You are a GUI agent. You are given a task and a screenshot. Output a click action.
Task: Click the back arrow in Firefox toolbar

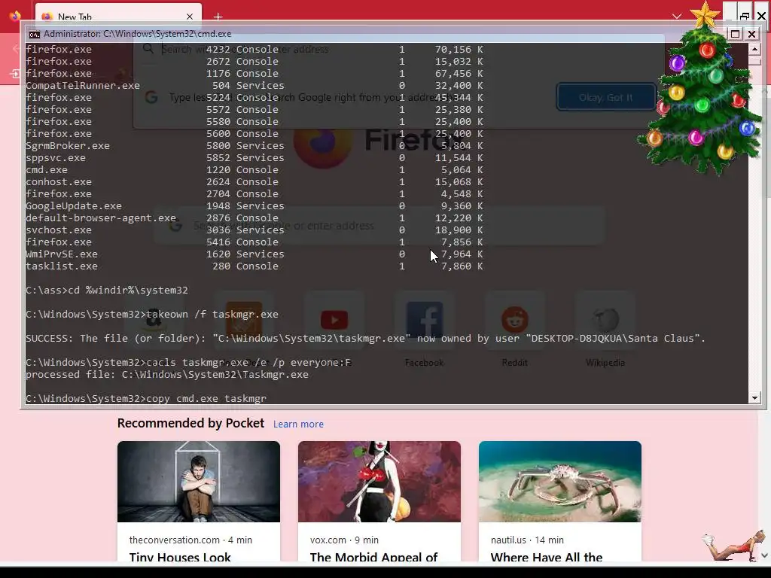point(16,49)
